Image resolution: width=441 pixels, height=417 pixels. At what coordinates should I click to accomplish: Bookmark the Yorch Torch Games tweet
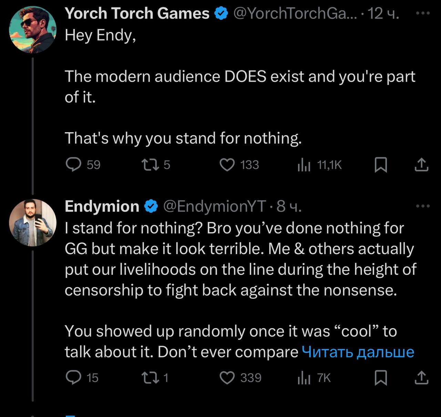tap(381, 165)
